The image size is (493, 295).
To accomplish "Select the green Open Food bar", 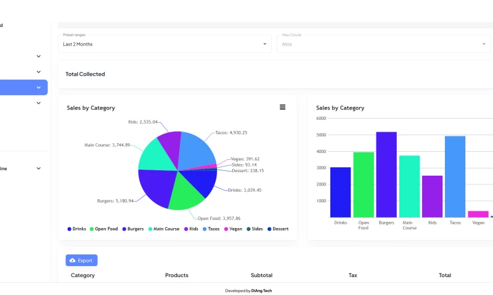I will [364, 184].
